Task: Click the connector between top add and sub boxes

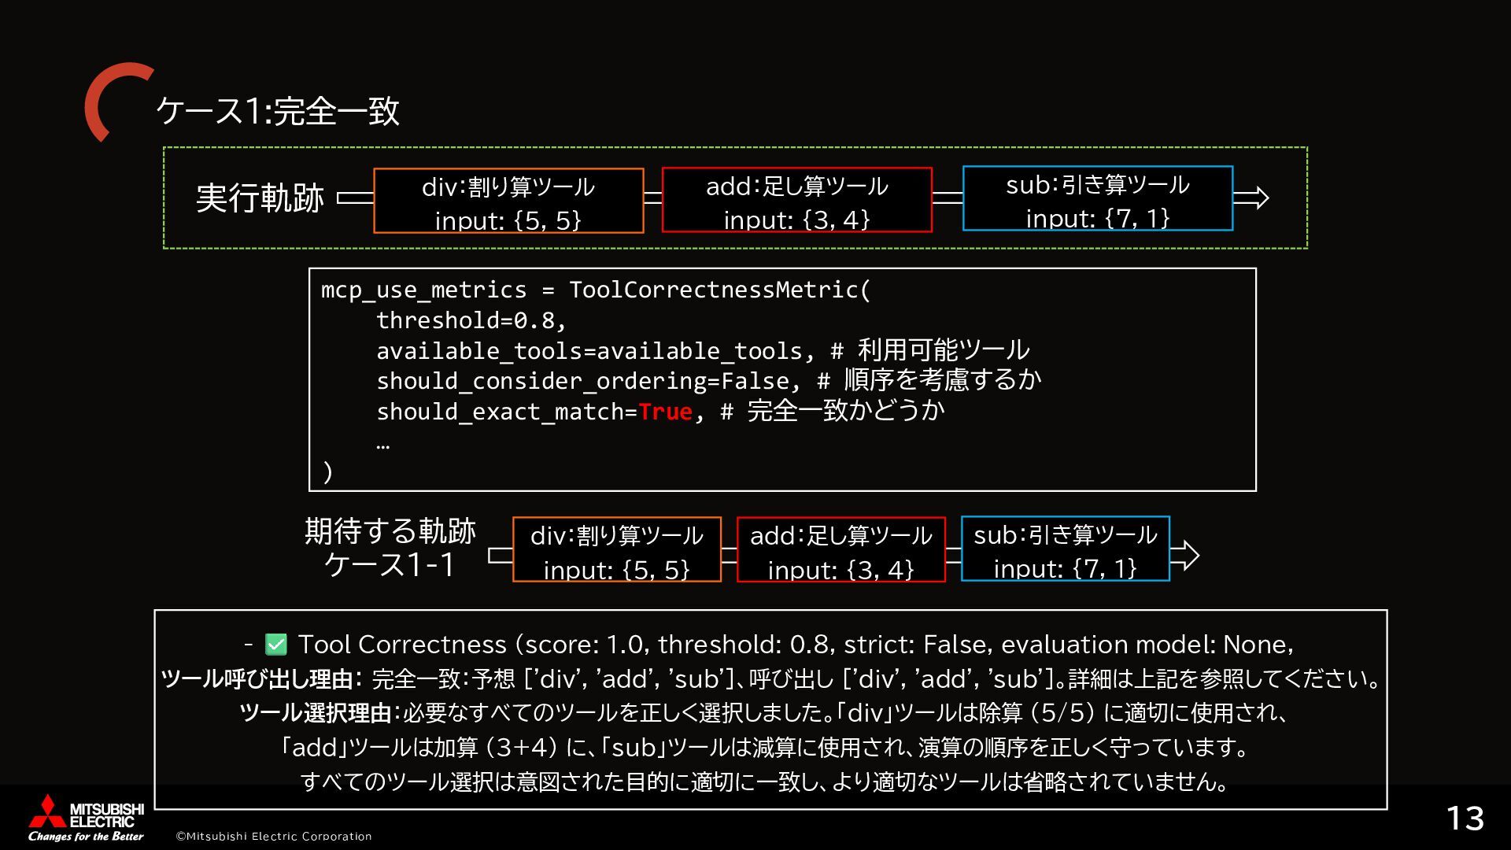Action: 947,198
